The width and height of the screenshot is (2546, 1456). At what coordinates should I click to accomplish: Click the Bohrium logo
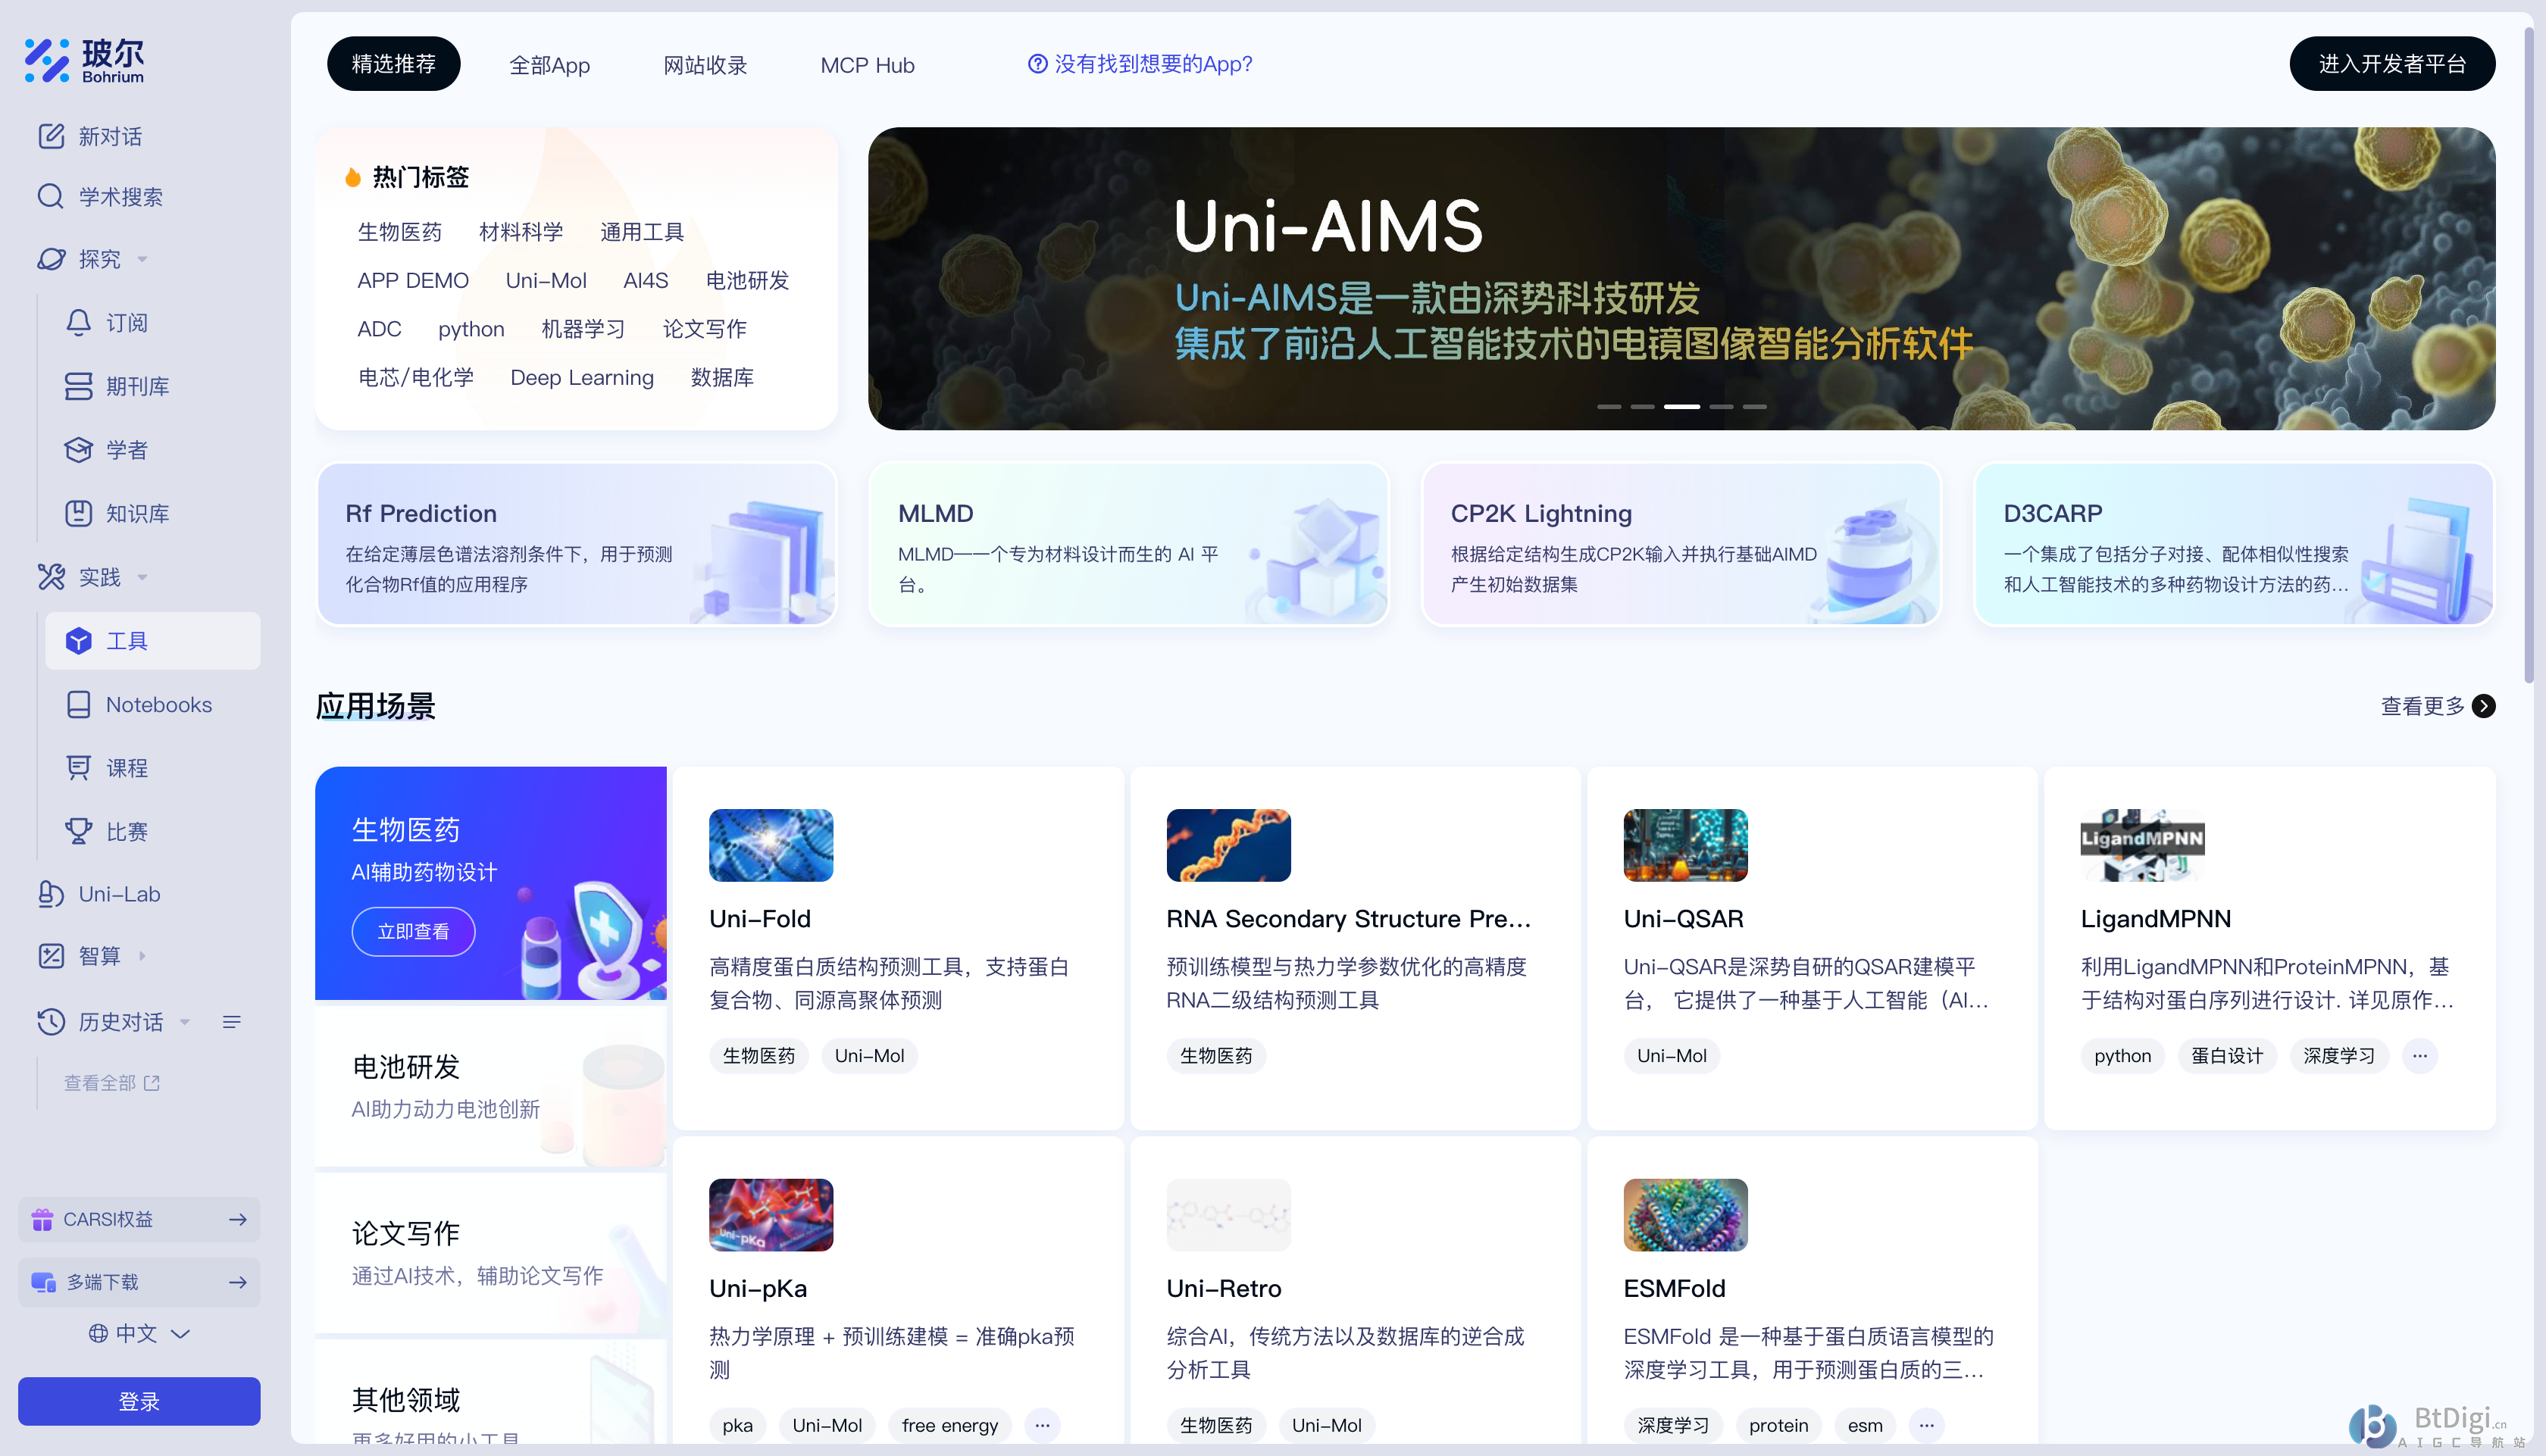point(85,60)
